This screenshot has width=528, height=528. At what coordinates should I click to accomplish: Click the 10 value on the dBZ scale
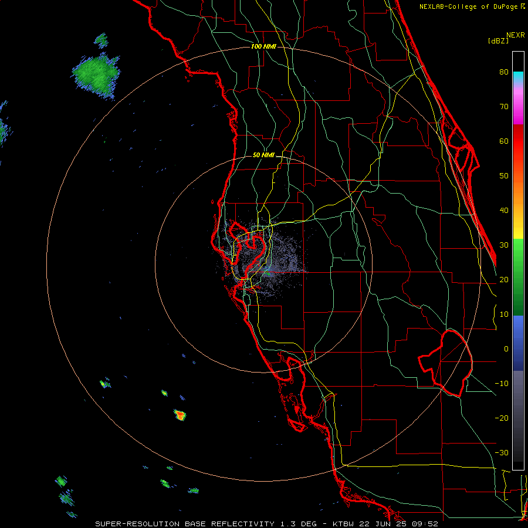pyautogui.click(x=504, y=314)
